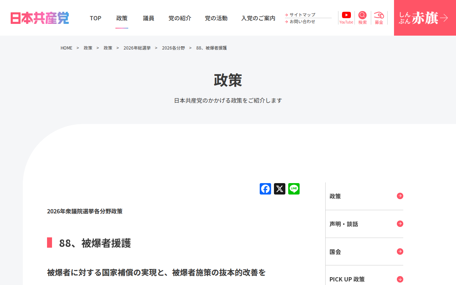The image size is (456, 285).
Task: Go to the TOP menu item
Action: (95, 18)
